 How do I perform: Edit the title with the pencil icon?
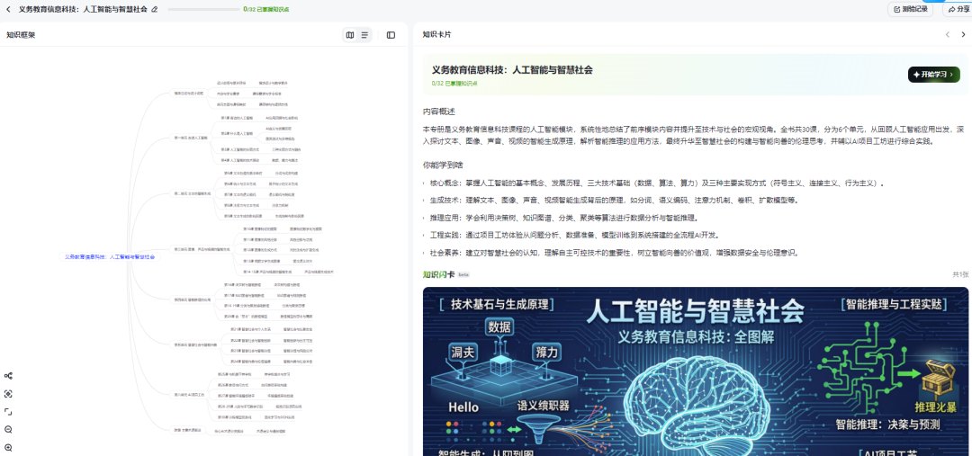pos(155,9)
